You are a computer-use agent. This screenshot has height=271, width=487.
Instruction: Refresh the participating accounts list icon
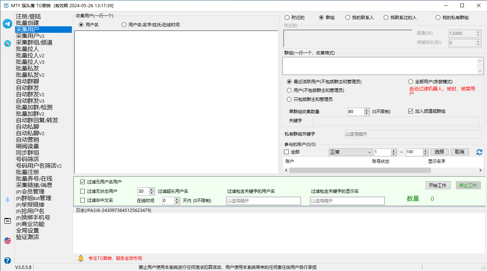(479, 152)
